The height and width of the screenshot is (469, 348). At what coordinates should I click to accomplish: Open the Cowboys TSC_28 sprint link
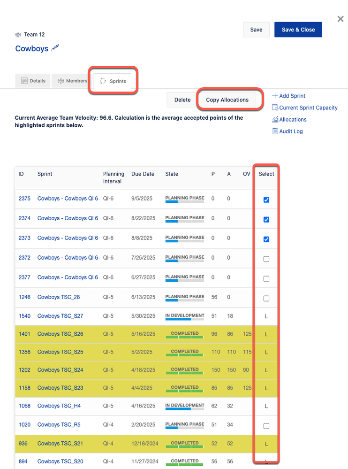[x=59, y=297]
